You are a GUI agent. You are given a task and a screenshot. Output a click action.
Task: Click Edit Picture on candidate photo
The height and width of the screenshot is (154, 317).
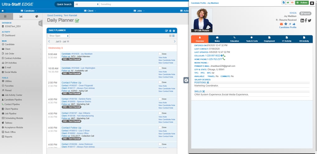point(202,31)
